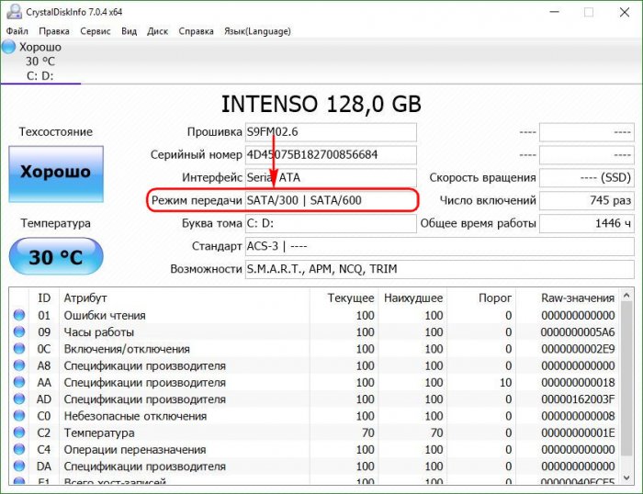Click the INTENSO 128,0 GB disk title
Screen dimensions: 643x494
pos(321,104)
